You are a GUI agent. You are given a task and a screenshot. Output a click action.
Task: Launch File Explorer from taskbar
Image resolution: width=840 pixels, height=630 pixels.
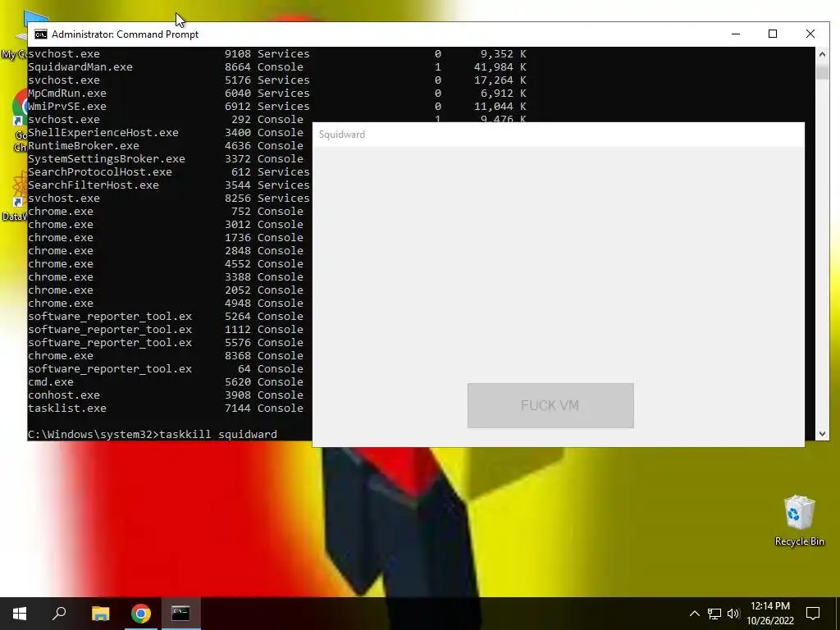100,614
